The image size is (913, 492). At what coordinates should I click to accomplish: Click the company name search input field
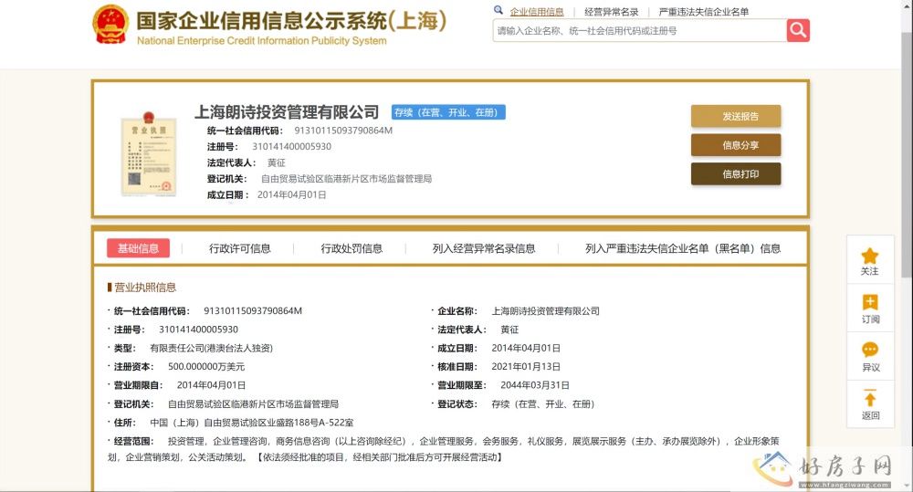(639, 30)
